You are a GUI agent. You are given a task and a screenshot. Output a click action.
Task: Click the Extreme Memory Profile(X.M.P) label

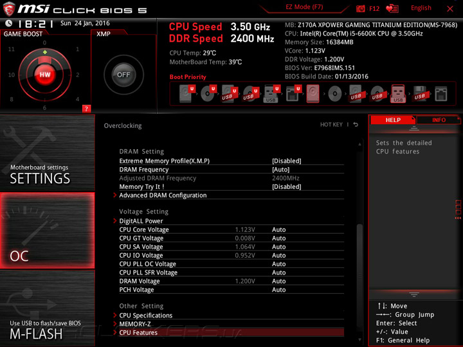click(x=165, y=161)
